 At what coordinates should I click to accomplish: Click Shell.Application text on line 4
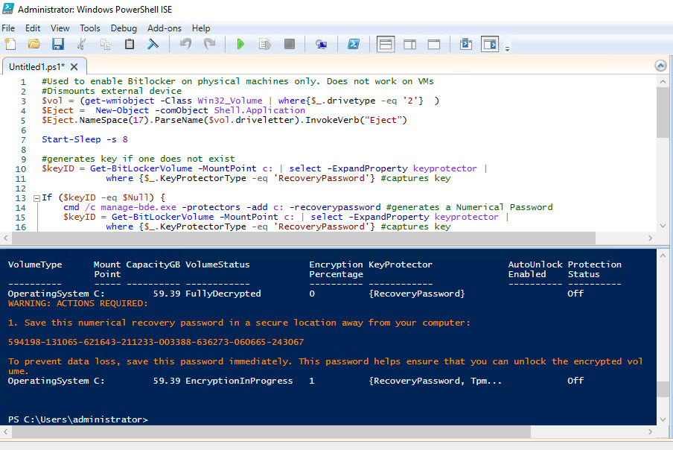click(260, 110)
